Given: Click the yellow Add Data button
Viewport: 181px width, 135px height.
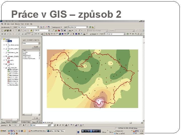Looking at the screenshot, I should (x=31, y=30).
